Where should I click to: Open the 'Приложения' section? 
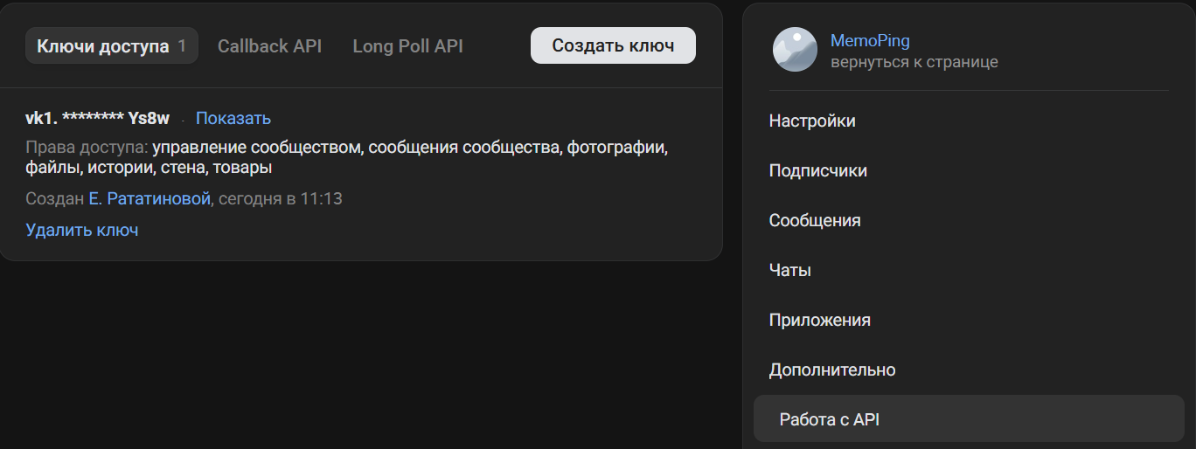819,321
